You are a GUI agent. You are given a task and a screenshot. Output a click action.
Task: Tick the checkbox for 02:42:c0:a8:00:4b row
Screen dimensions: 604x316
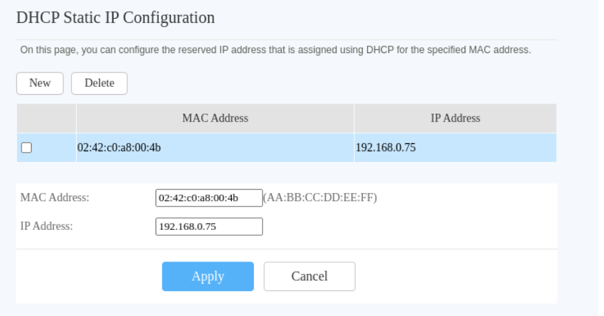pyautogui.click(x=26, y=148)
